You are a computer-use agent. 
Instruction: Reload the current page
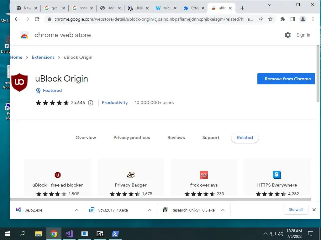pos(37,19)
